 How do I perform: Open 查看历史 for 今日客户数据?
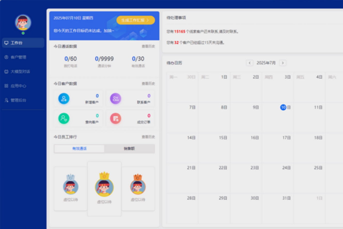(x=148, y=84)
